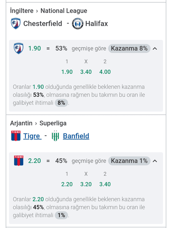Click Chesterfield crest next to 1.90 odds
Screen dimensions: 172x228
(19, 48)
